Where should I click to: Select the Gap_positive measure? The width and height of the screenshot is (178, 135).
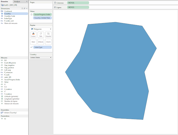pyautogui.click(x=9, y=67)
